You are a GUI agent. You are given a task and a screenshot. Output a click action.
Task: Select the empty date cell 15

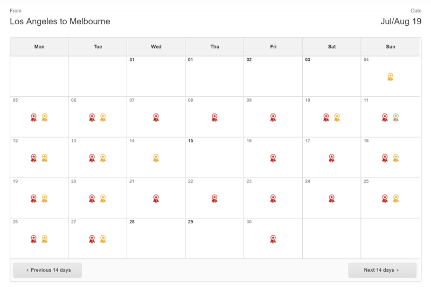[214, 157]
